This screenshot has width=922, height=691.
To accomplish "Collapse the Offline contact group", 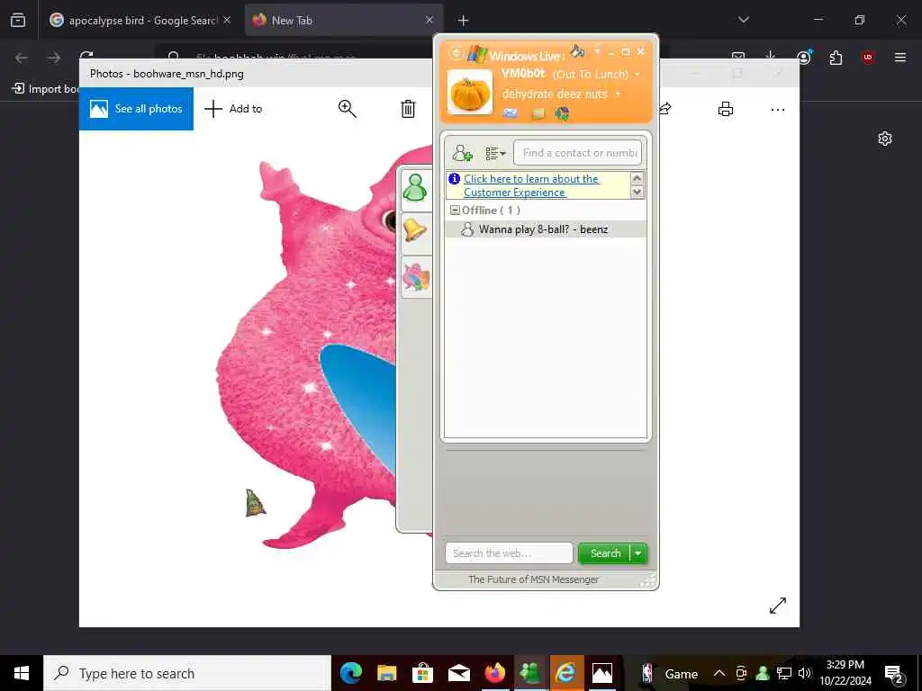I will [455, 210].
